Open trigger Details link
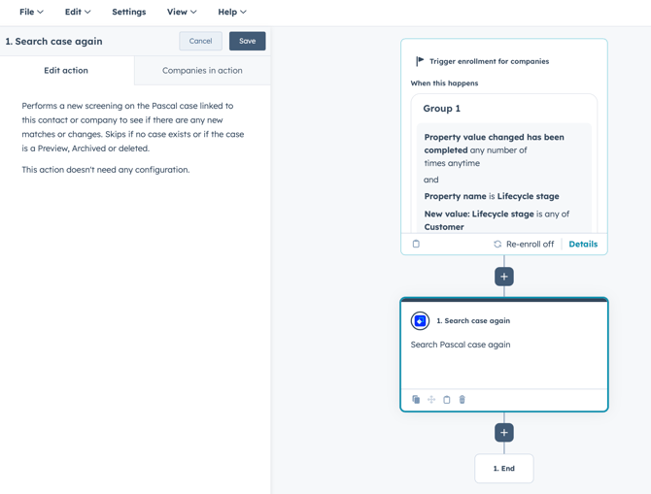The height and width of the screenshot is (494, 651). point(583,245)
